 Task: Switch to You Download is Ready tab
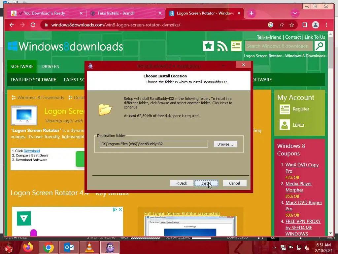(x=45, y=13)
